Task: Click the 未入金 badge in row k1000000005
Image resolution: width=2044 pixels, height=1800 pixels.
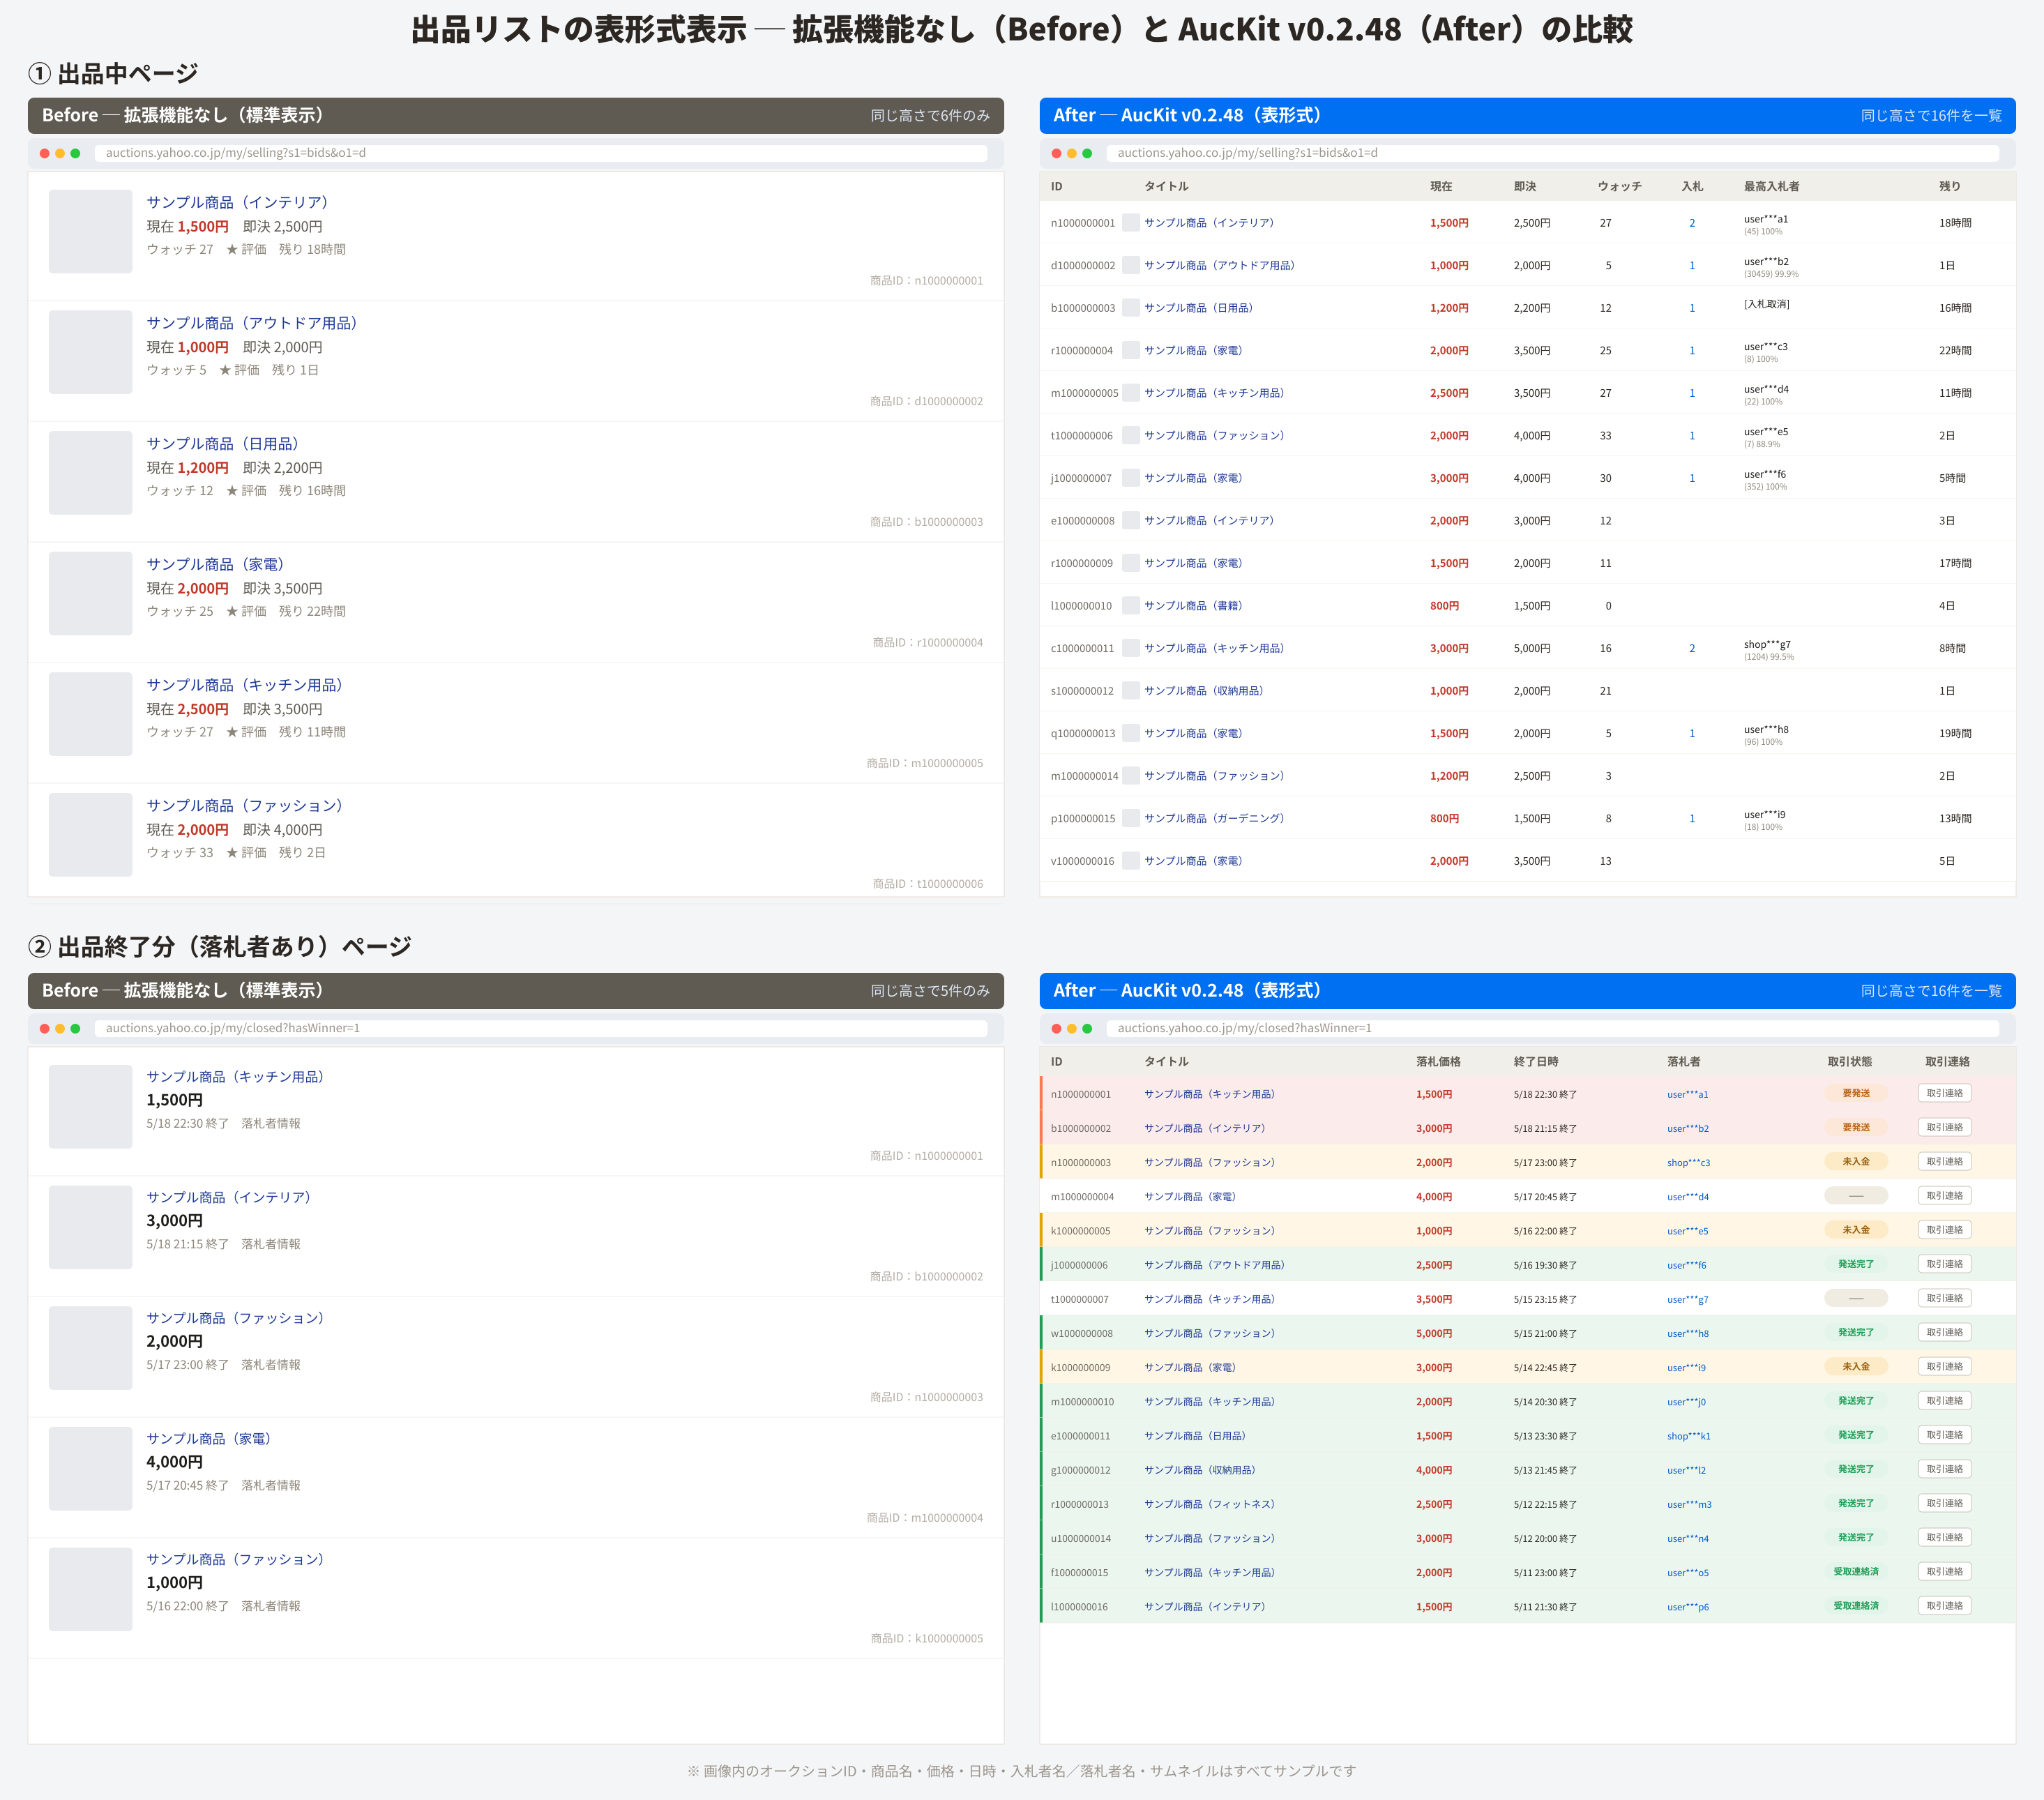Action: (x=1856, y=1230)
